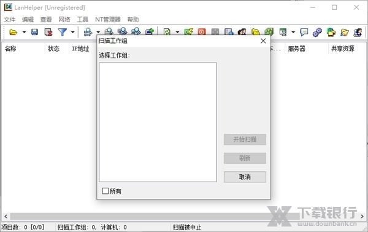Tick the 所有 checkbox in the dialog
This screenshot has width=368, height=232.
pos(105,191)
